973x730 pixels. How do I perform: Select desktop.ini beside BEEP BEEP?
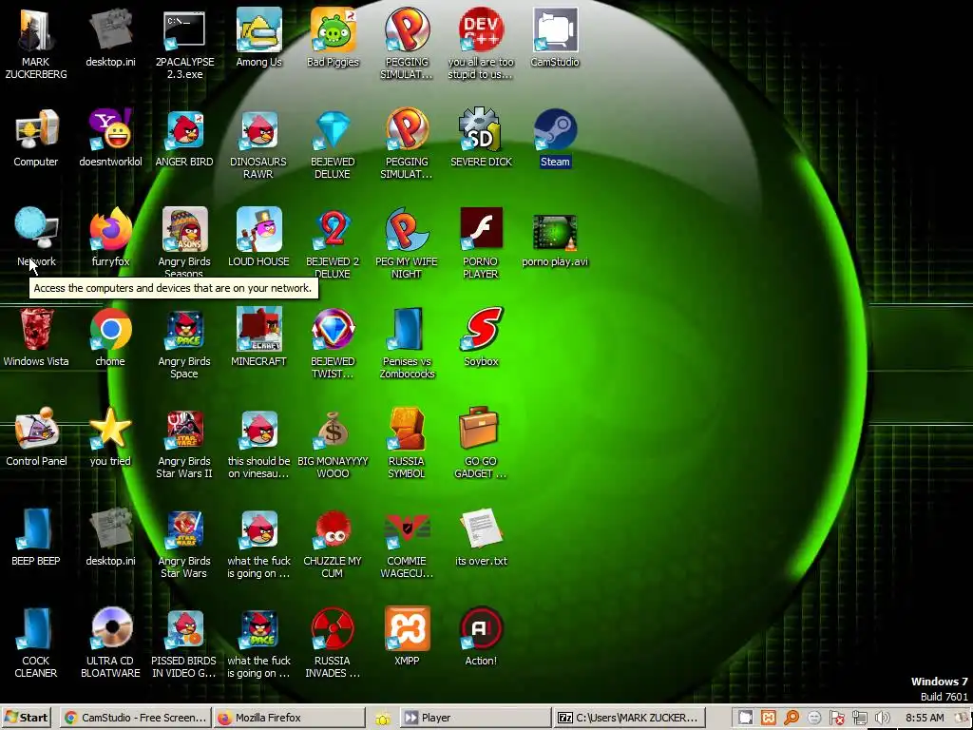tap(110, 529)
